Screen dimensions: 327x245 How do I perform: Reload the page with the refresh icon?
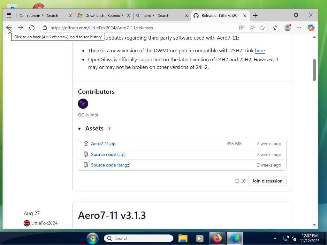(x=32, y=28)
